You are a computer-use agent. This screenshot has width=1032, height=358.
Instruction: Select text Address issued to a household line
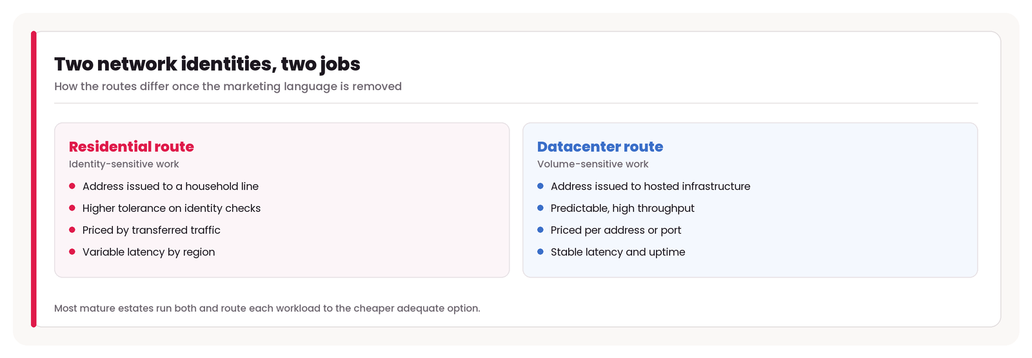click(x=170, y=186)
